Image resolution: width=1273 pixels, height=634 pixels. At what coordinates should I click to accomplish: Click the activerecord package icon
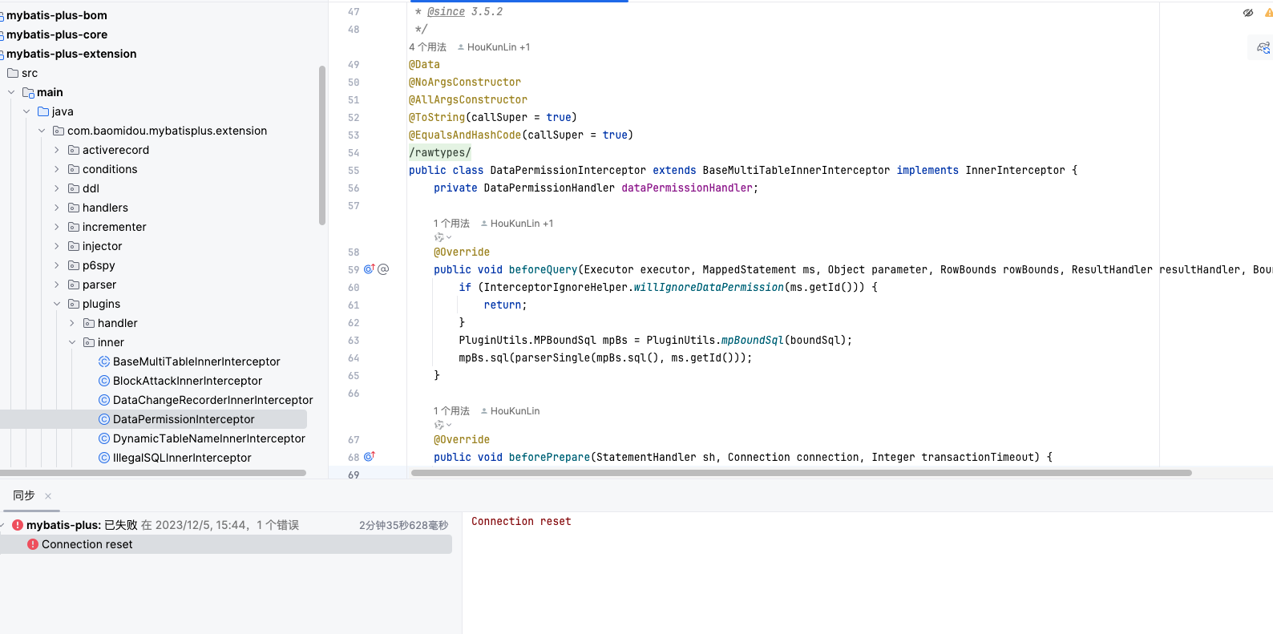coord(74,150)
